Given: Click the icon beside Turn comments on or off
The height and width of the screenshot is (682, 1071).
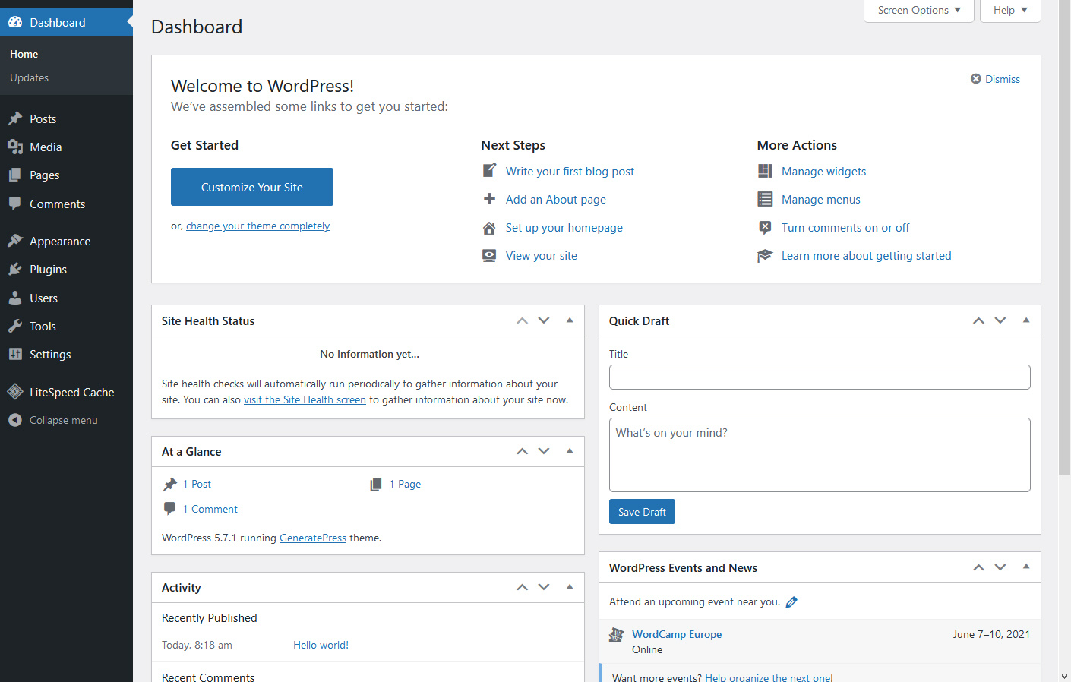Looking at the screenshot, I should point(765,228).
